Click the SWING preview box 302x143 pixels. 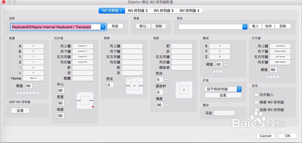point(134,86)
